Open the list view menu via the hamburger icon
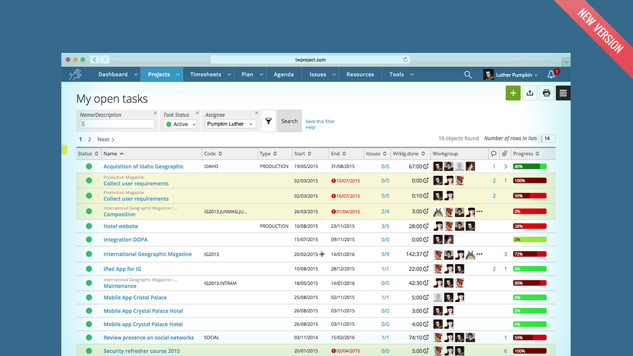 tap(563, 93)
